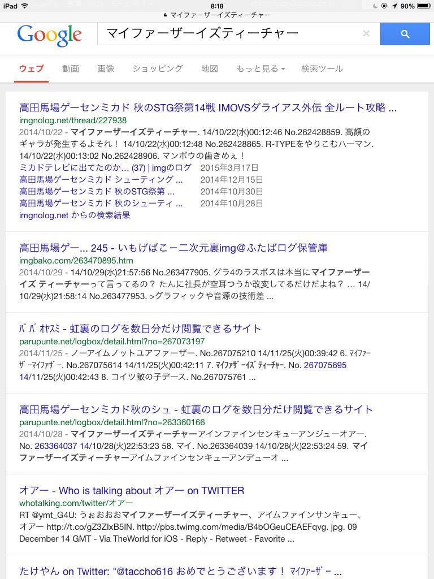Open the たけやん on Twitter result link

[x=180, y=571]
